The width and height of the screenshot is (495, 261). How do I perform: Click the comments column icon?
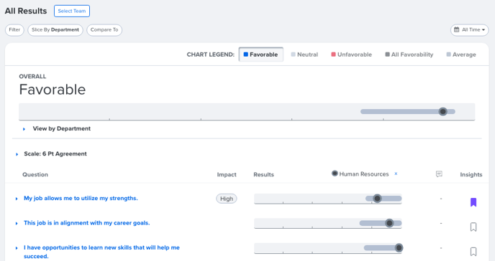[439, 174]
